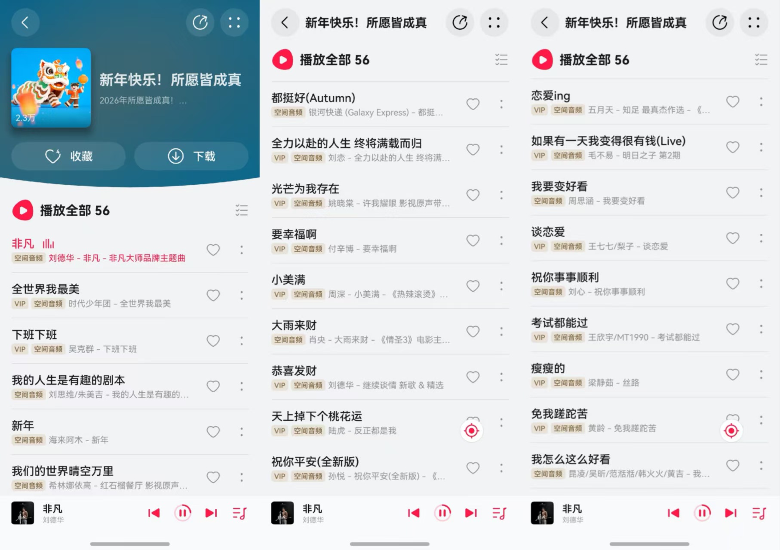The height and width of the screenshot is (550, 780).
Task: Show options menu for 谈恋爱
Action: pos(761,238)
